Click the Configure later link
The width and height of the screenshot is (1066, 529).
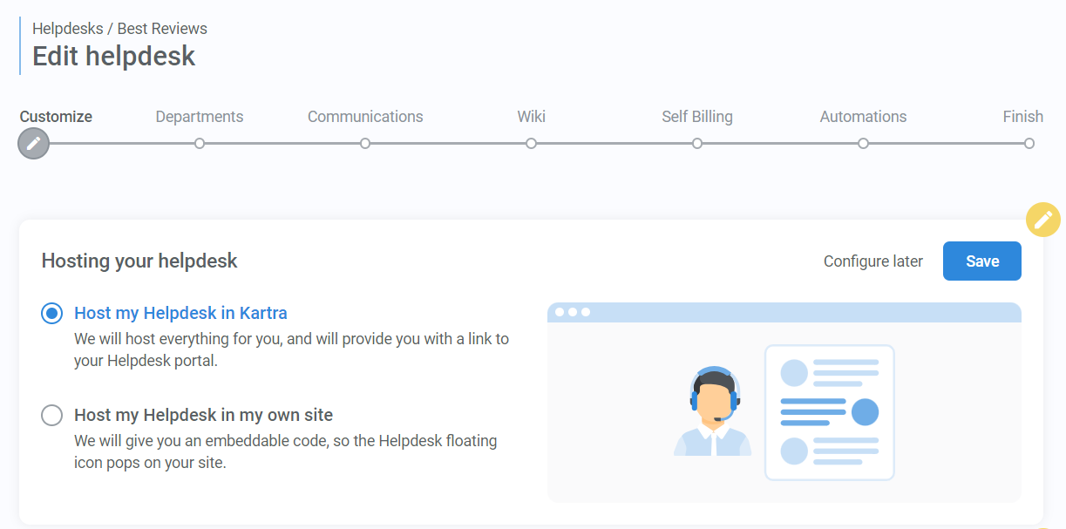click(x=872, y=261)
